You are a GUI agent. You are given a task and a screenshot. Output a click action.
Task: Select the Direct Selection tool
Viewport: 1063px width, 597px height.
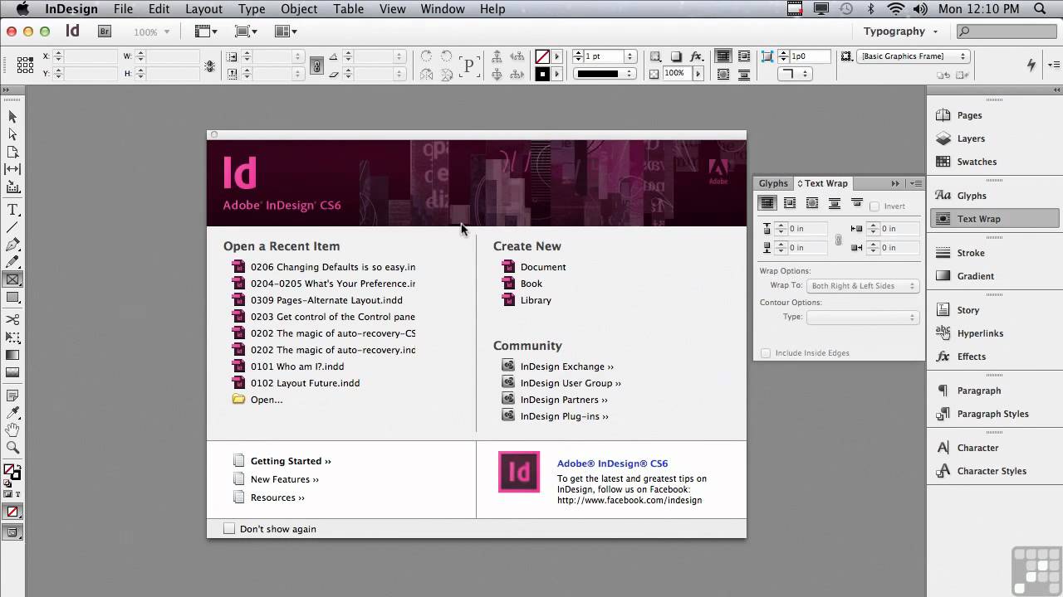point(12,134)
